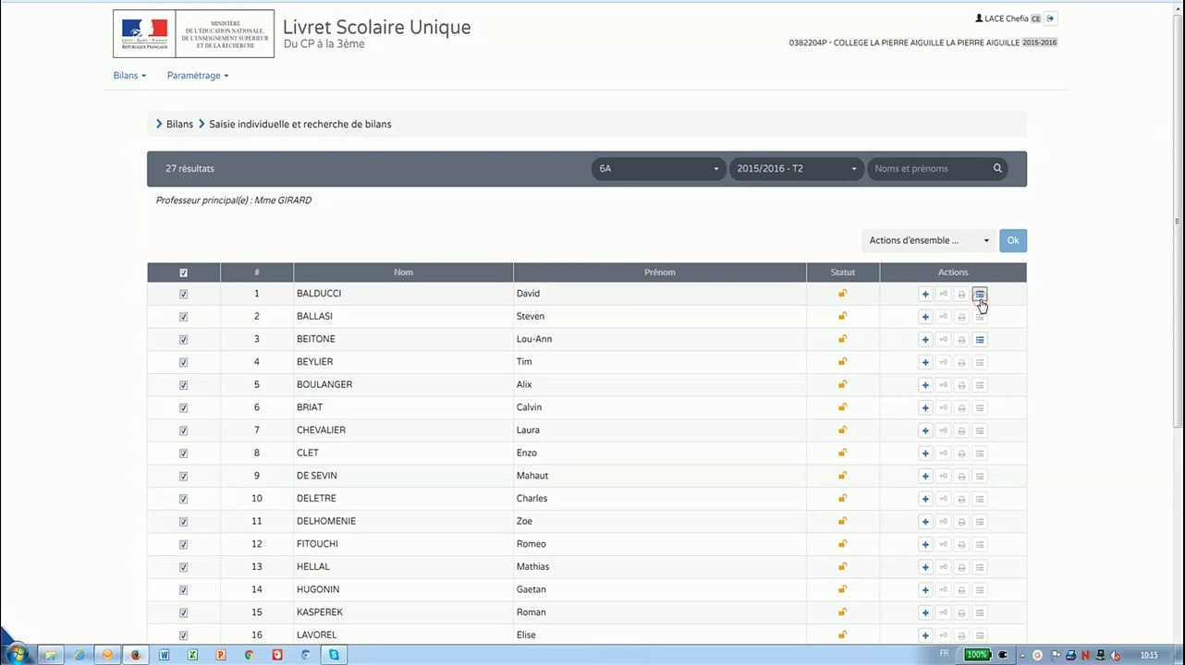
Task: Open Excel from the taskbar
Action: (x=192, y=655)
